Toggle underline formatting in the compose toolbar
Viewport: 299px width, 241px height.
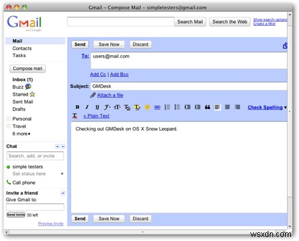click(97, 108)
